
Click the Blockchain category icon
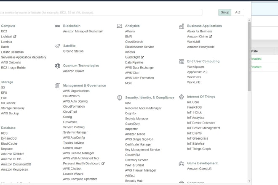(57, 26)
